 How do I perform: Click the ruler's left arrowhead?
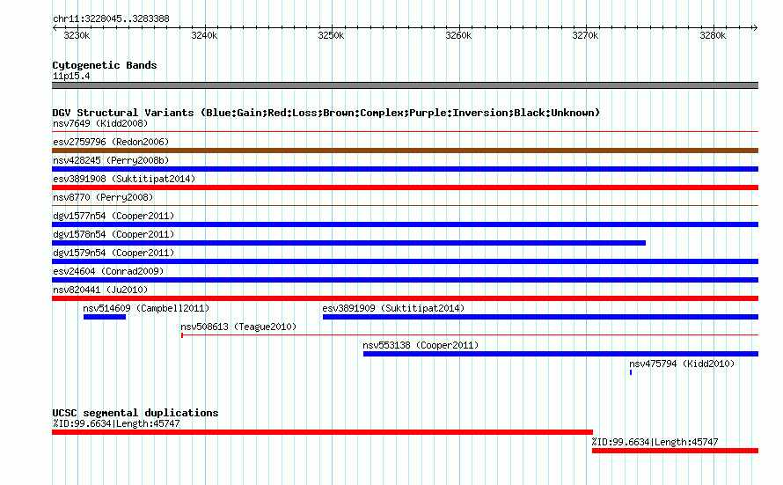tap(55, 27)
